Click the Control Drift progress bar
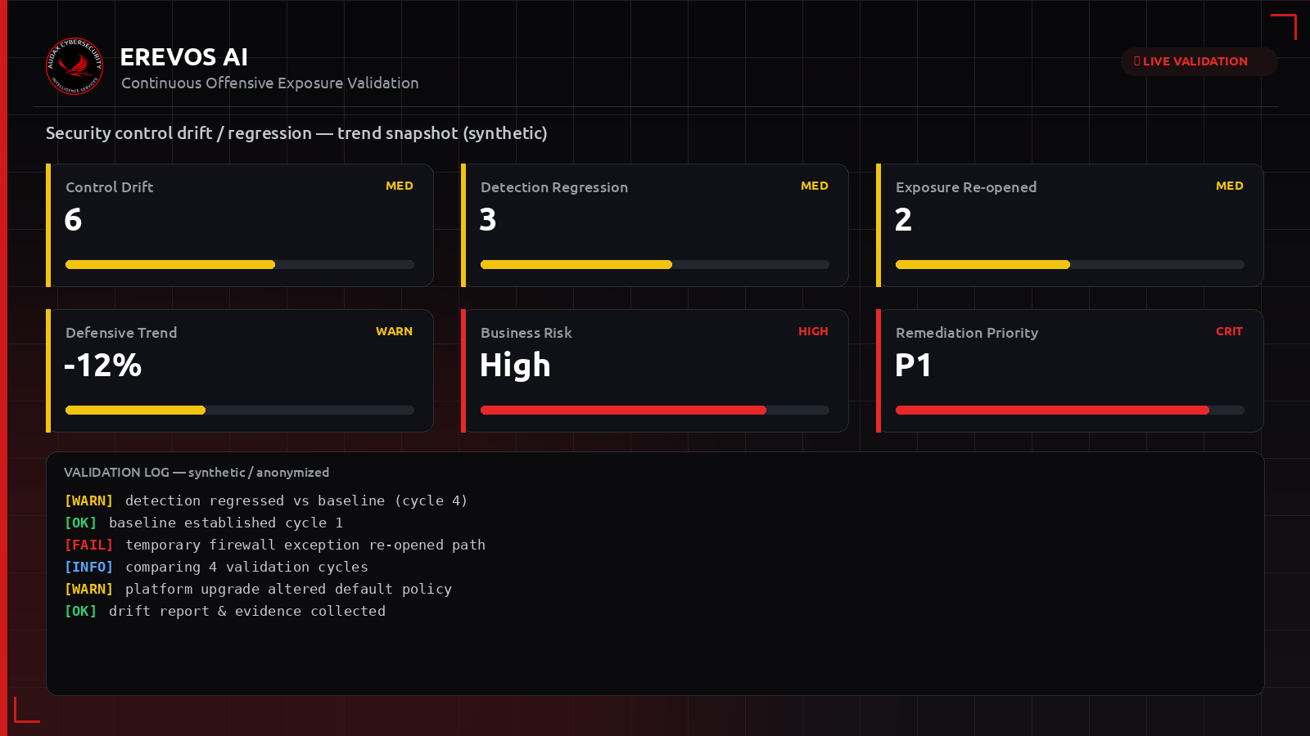1310x736 pixels. pos(240,265)
